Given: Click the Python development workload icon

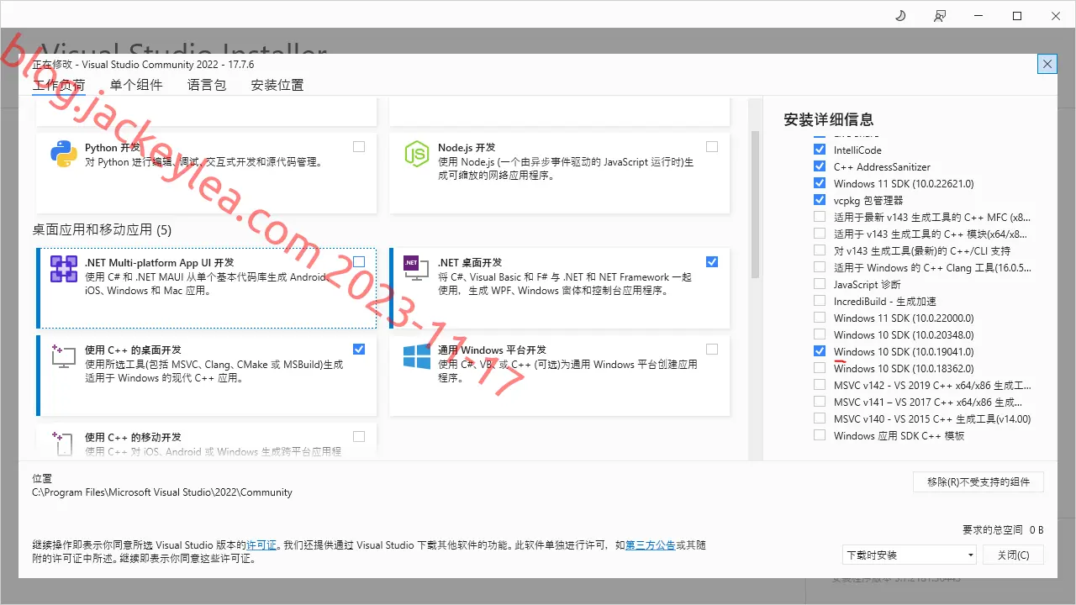Looking at the screenshot, I should [64, 154].
